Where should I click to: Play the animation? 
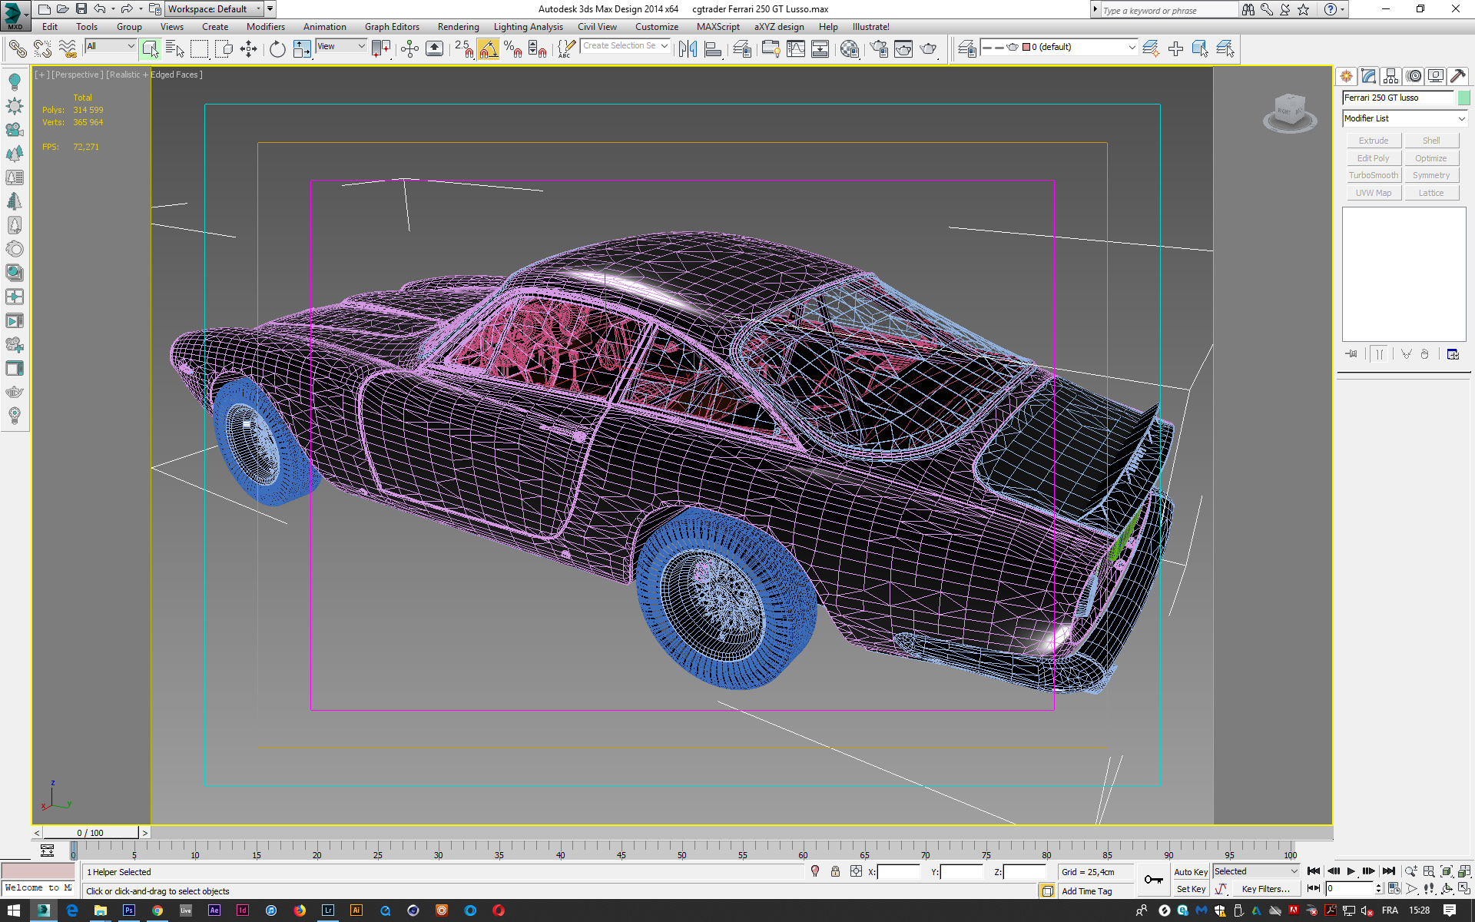pyautogui.click(x=1351, y=871)
